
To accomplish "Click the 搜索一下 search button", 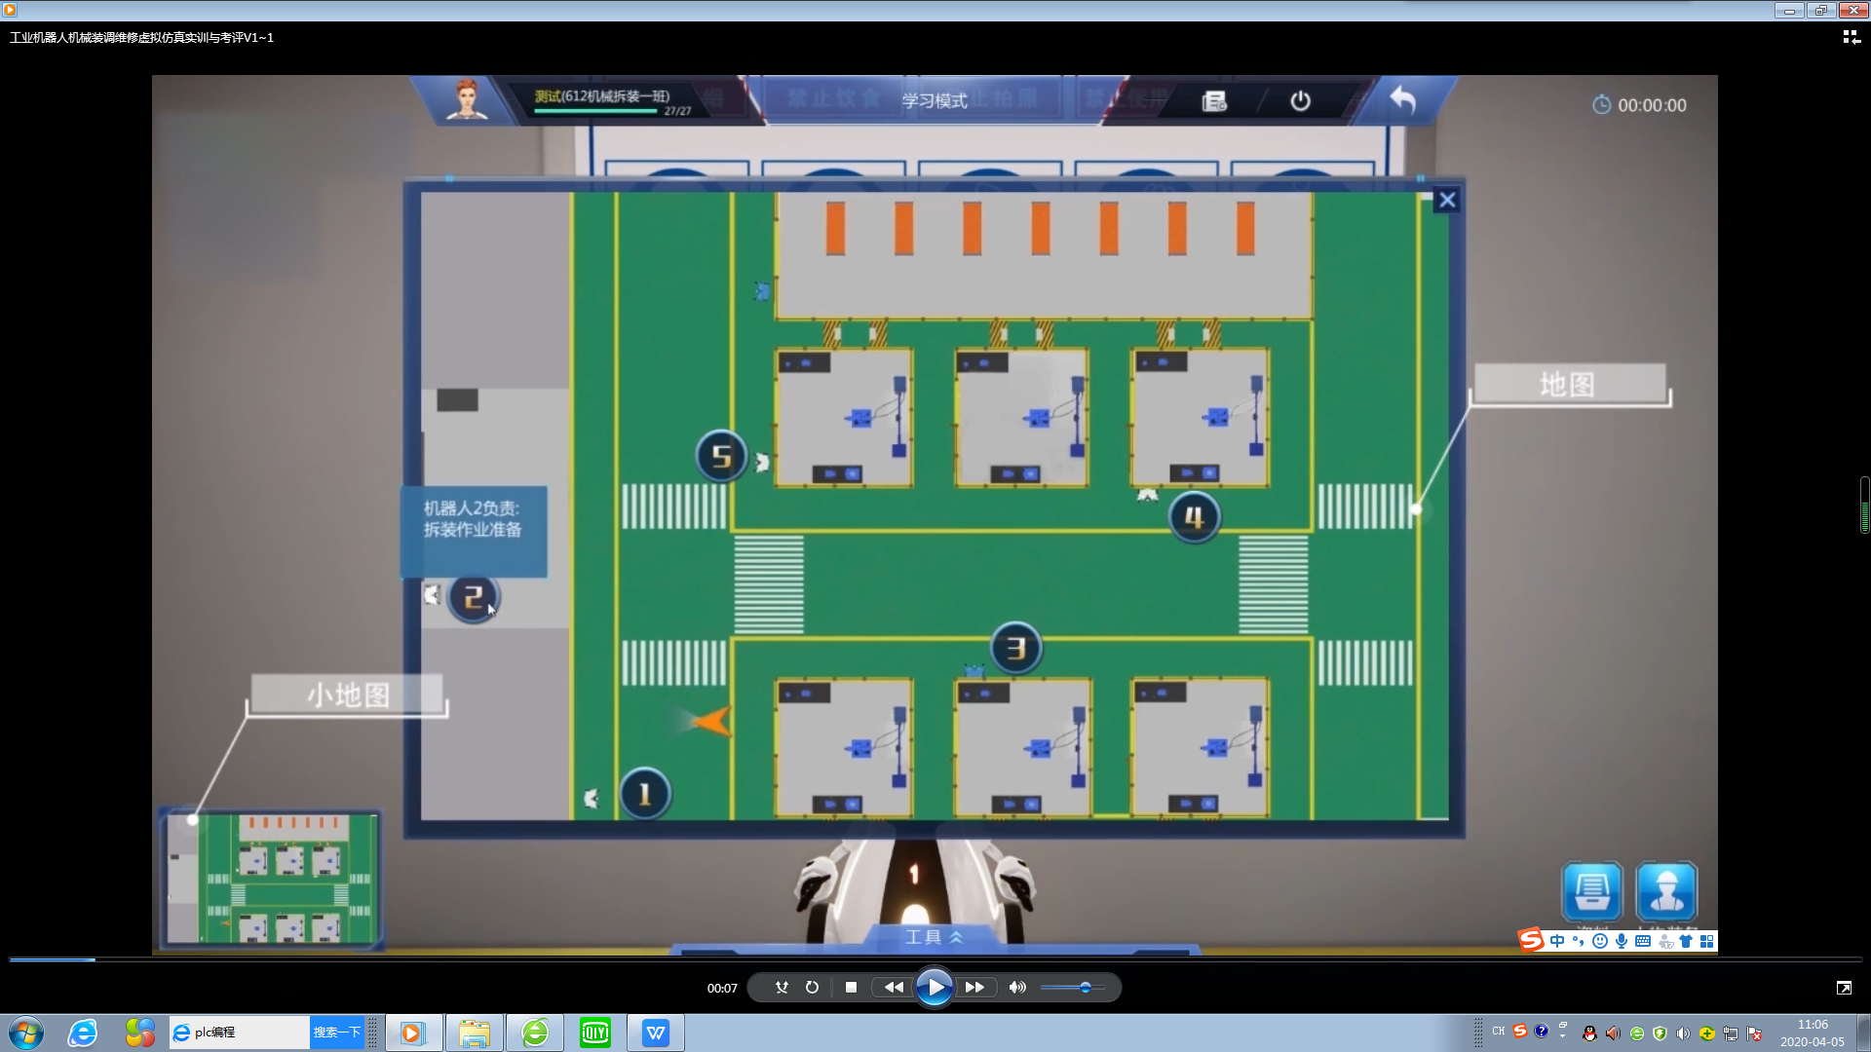I will coord(336,1033).
